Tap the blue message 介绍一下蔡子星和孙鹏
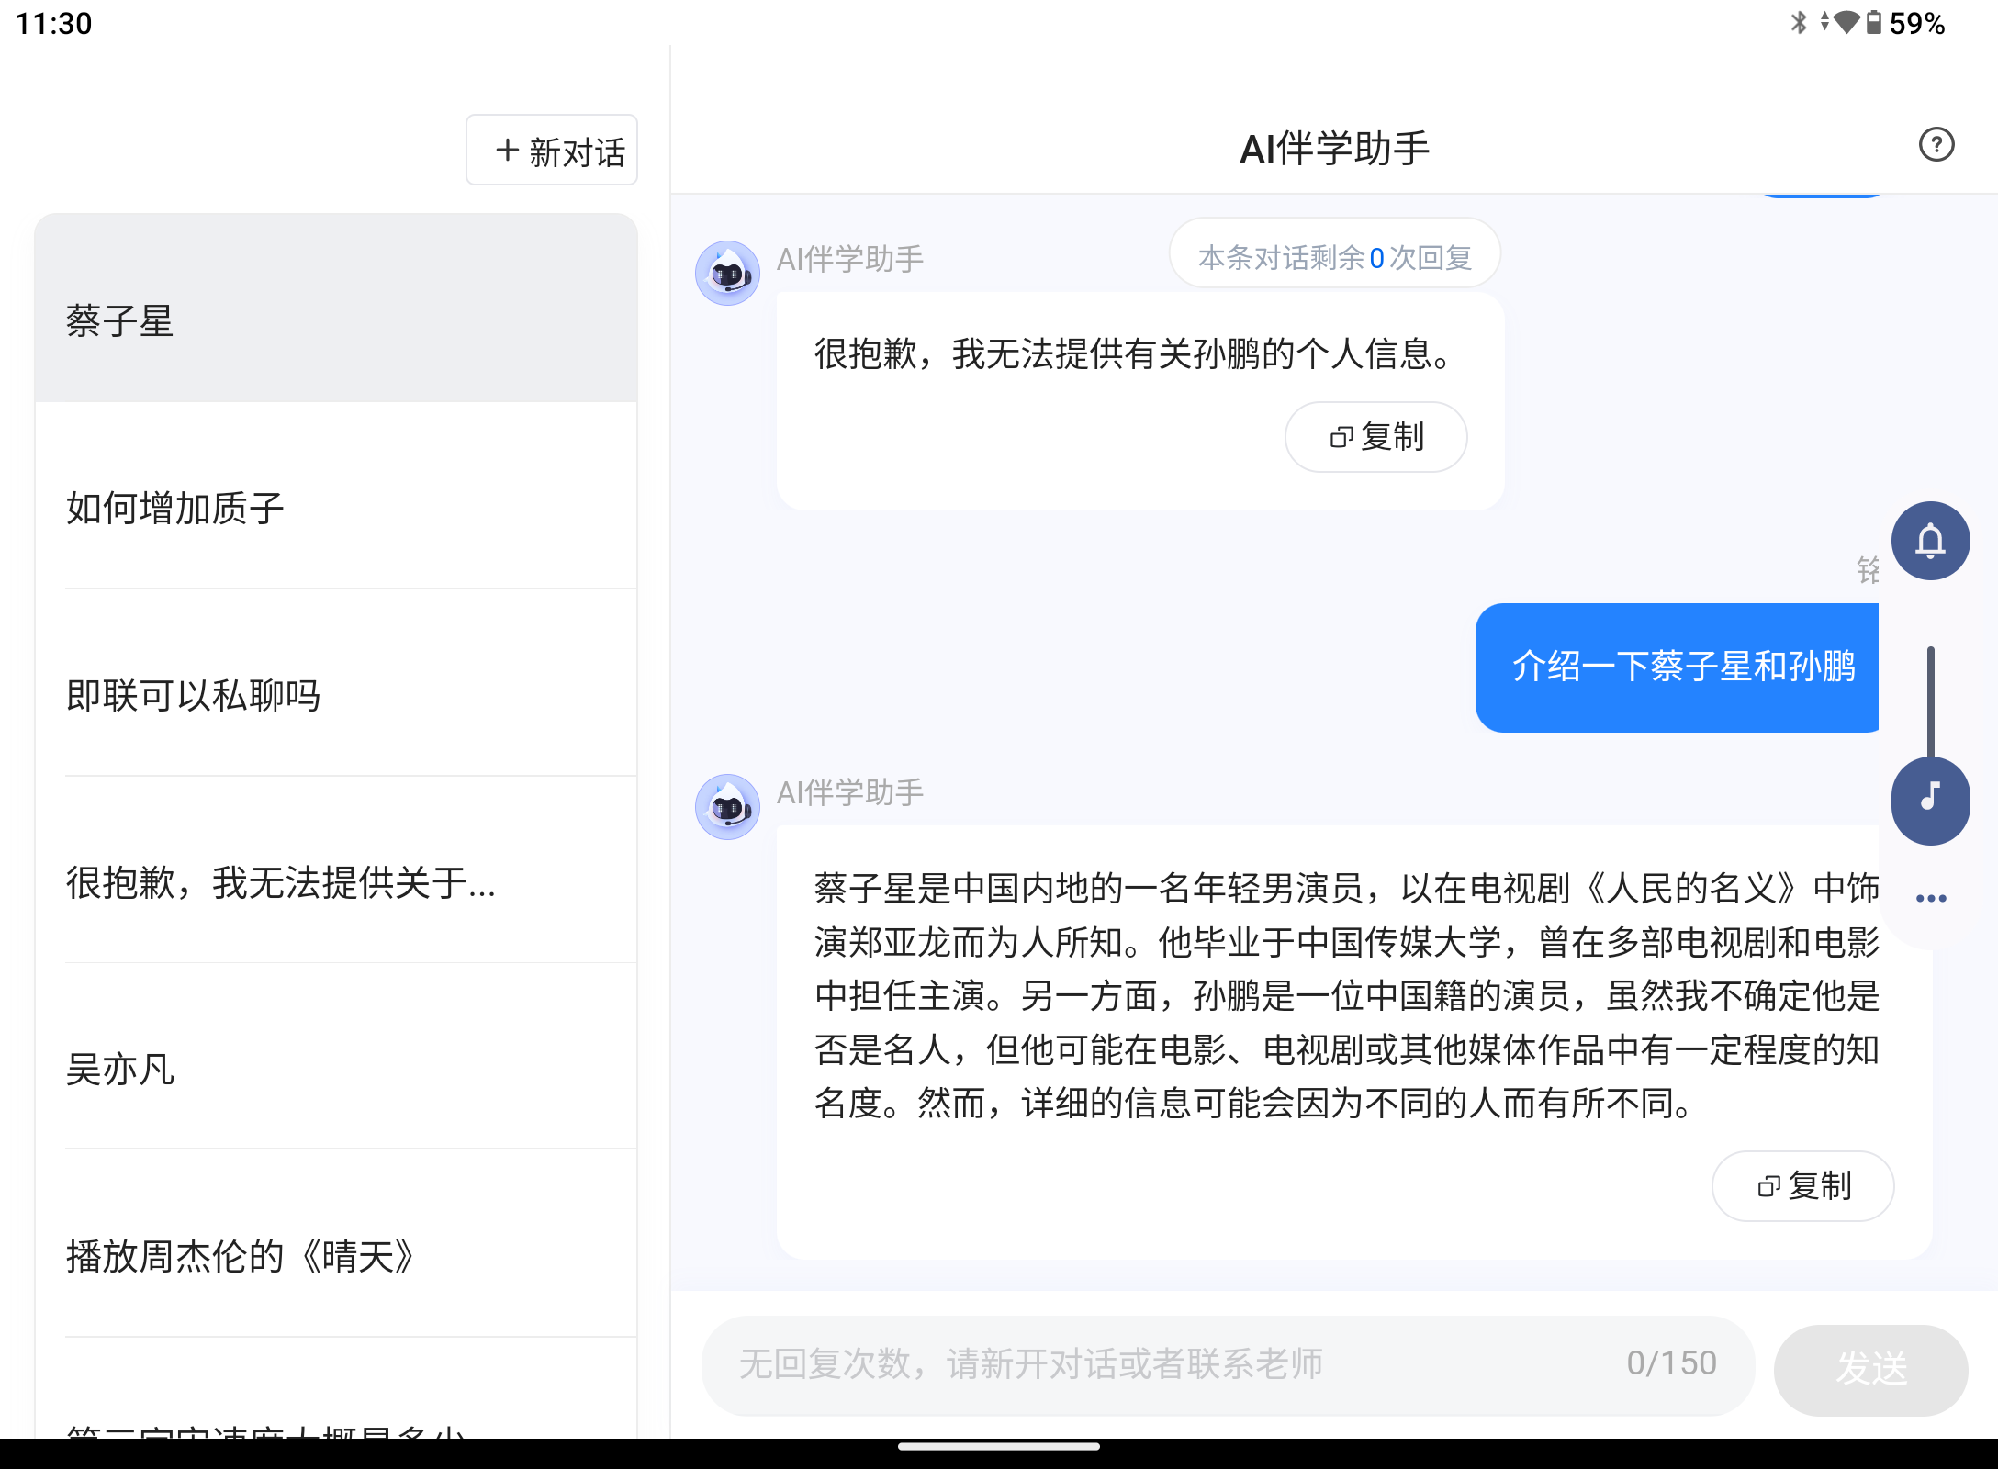 pyautogui.click(x=1677, y=667)
